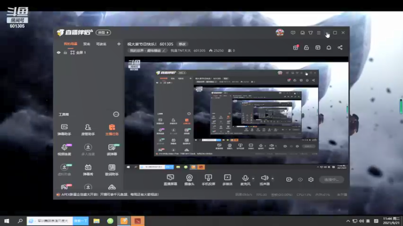Open the green circle app in taskbar
Screen dimensions: 403x226
(x=110, y=221)
